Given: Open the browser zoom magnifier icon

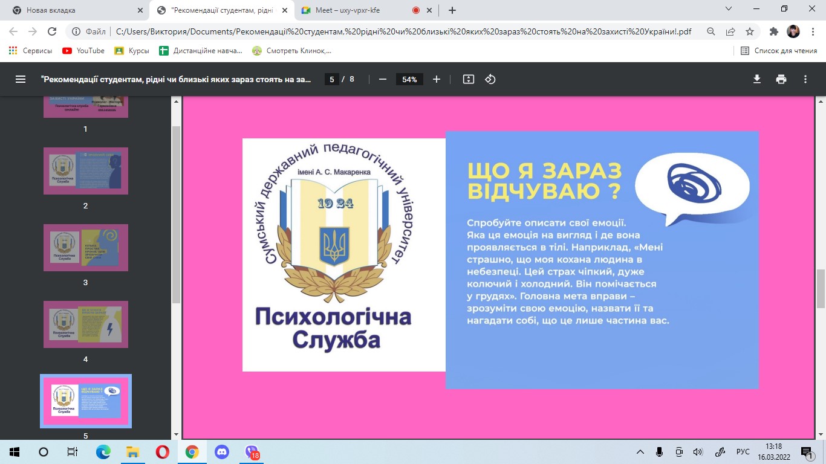Looking at the screenshot, I should click(711, 31).
